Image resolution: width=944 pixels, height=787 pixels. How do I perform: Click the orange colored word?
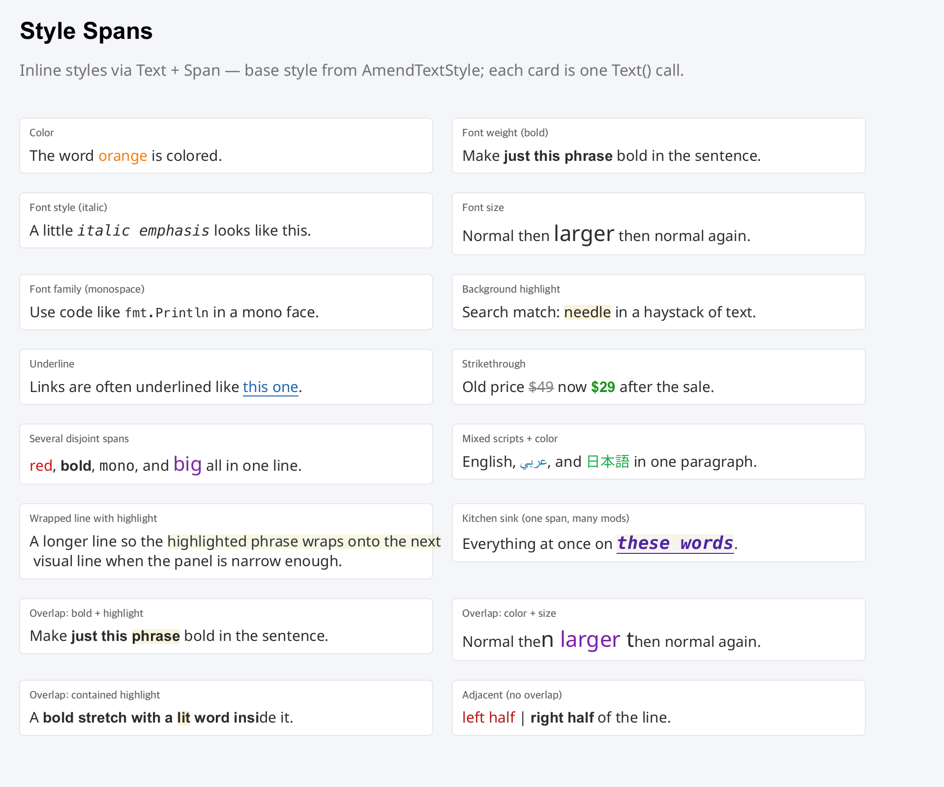122,156
